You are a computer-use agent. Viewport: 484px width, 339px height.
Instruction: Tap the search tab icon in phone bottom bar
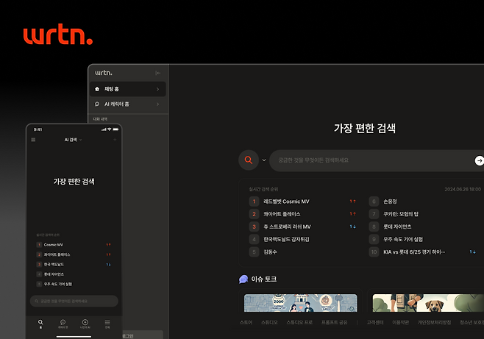[x=40, y=322]
